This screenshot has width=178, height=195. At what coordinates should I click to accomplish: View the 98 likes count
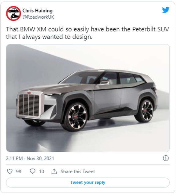19,172
